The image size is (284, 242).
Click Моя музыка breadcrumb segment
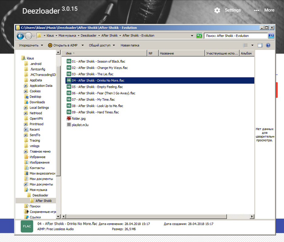67,36
